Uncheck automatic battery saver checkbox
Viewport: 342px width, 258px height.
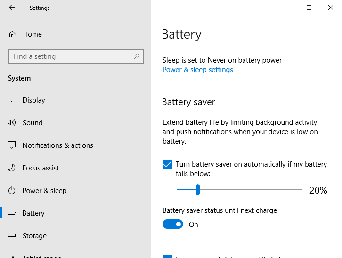point(167,164)
